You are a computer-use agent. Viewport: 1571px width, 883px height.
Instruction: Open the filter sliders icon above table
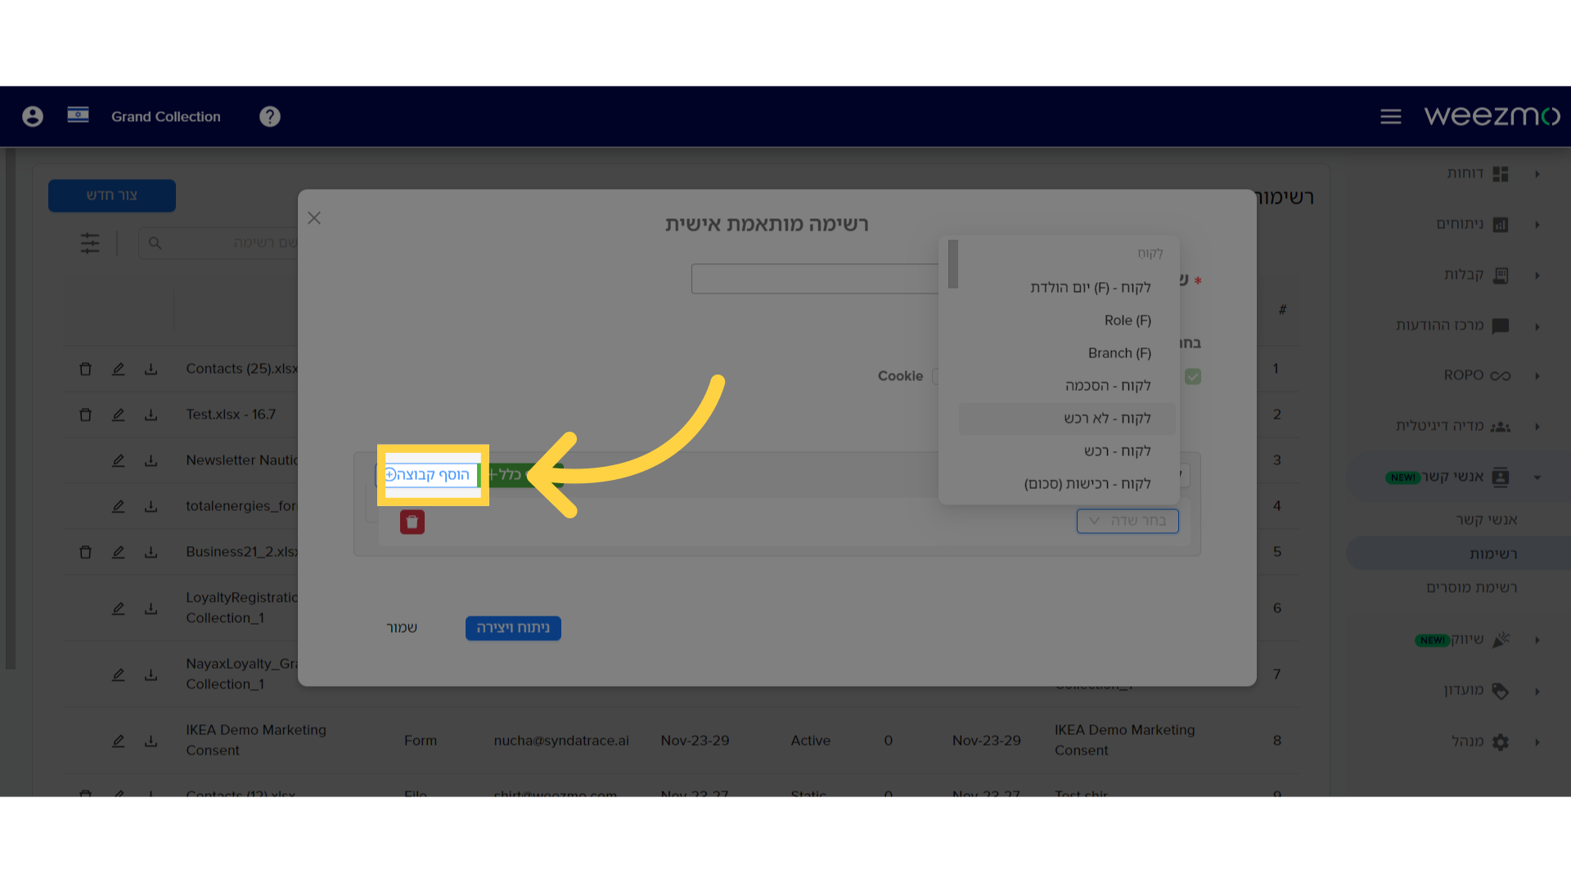pos(90,243)
